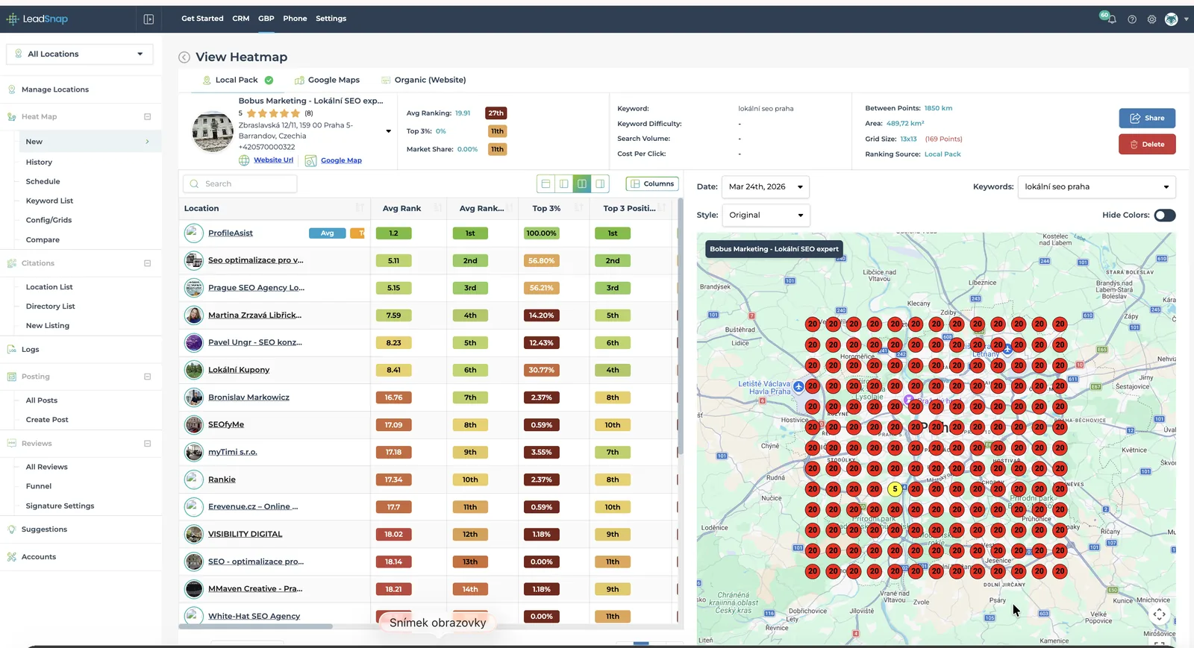This screenshot has height=648, width=1194.
Task: Open Get Started menu item
Action: [x=202, y=19]
